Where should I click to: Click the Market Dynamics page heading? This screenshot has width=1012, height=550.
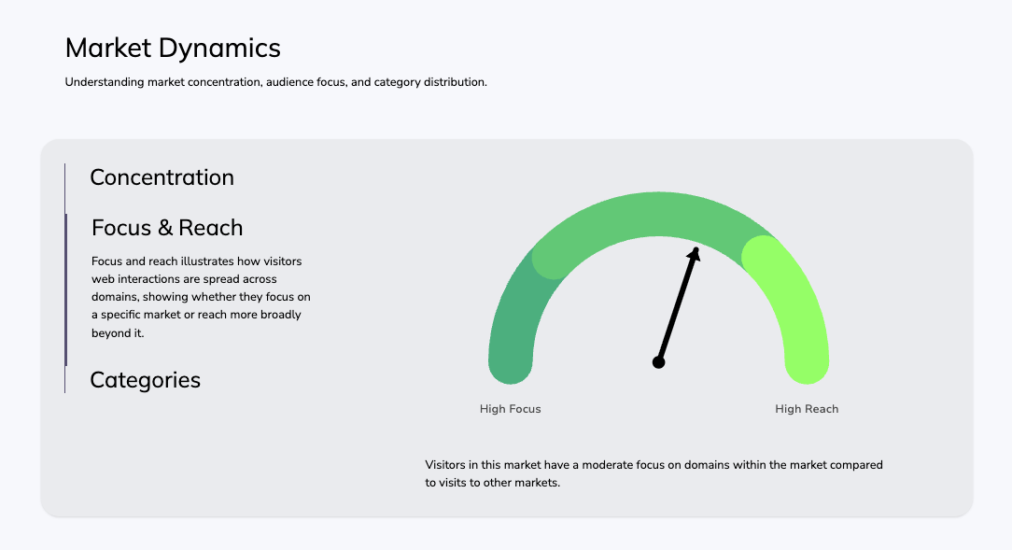click(x=173, y=48)
